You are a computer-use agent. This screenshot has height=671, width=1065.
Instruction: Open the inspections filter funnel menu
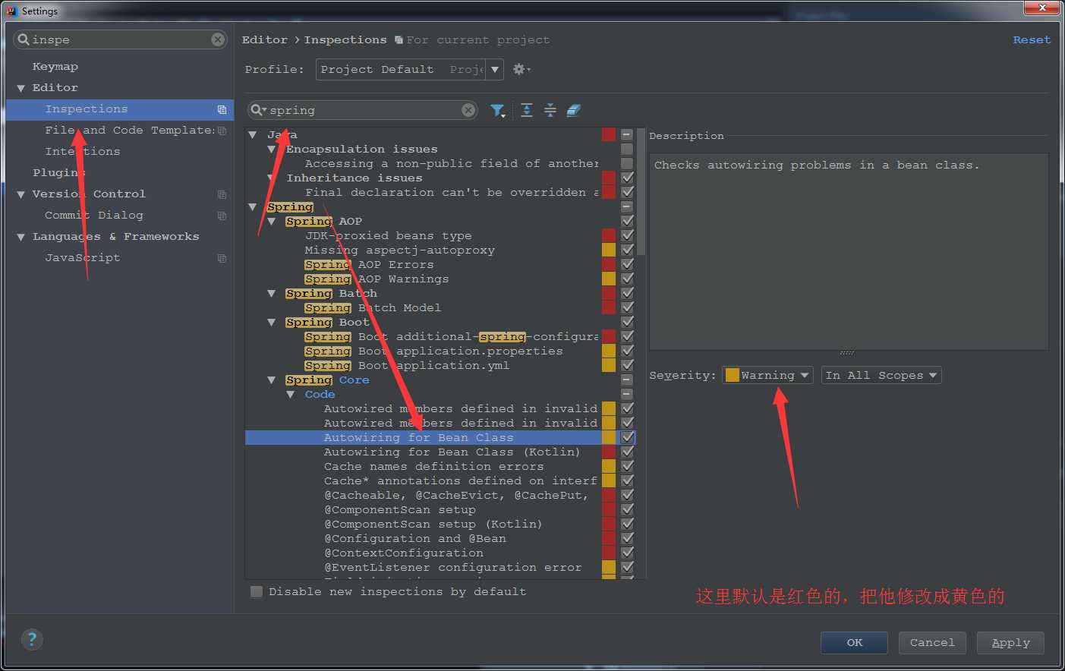(x=497, y=111)
